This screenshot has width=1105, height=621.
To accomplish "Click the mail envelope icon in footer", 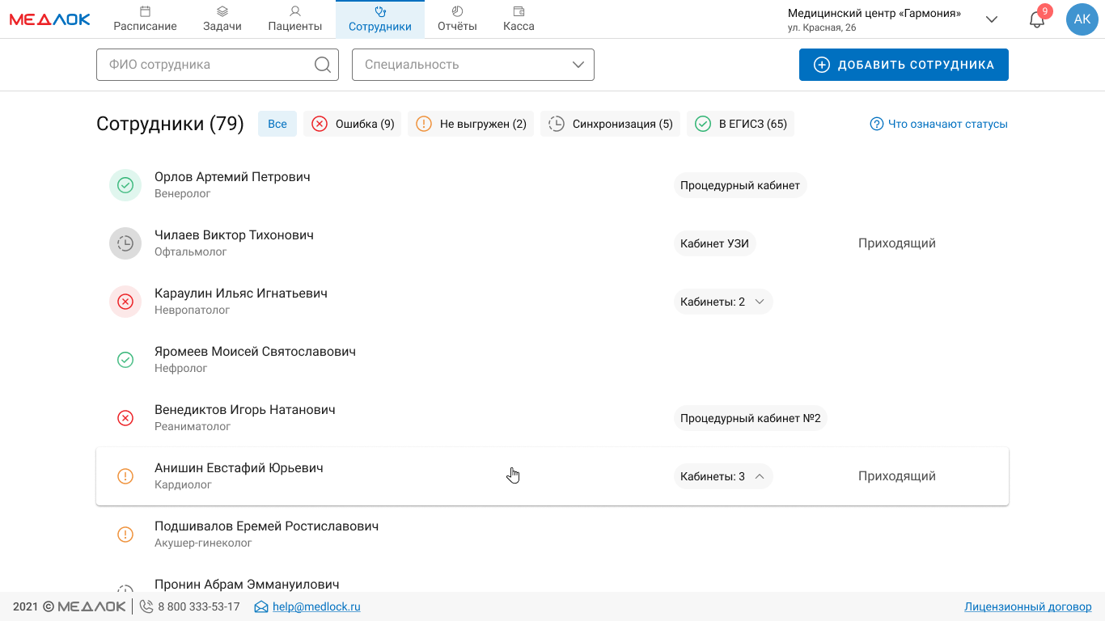I will pos(261,606).
